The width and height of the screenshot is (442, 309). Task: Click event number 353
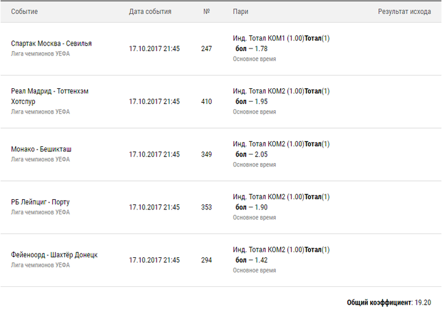pyautogui.click(x=206, y=207)
